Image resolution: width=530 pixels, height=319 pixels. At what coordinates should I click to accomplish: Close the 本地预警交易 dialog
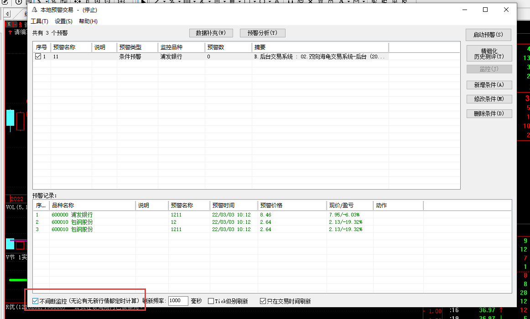click(506, 10)
